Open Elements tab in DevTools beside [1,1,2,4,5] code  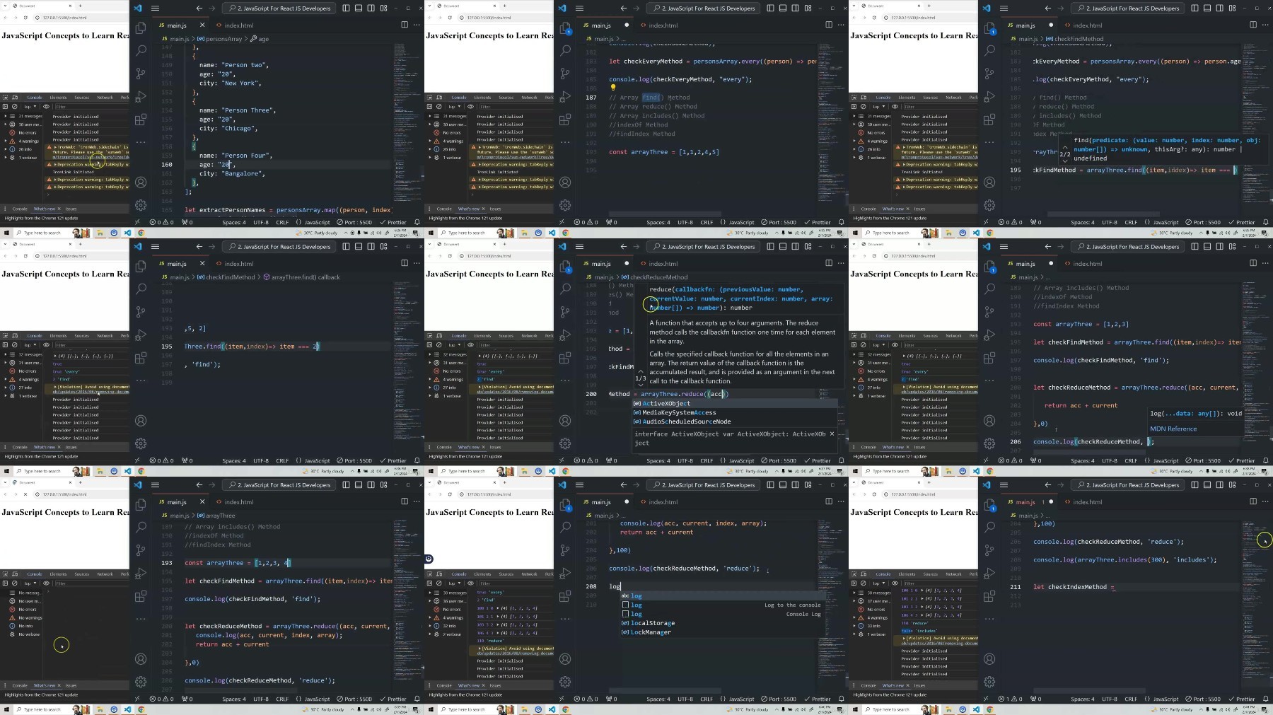pyautogui.click(x=482, y=98)
